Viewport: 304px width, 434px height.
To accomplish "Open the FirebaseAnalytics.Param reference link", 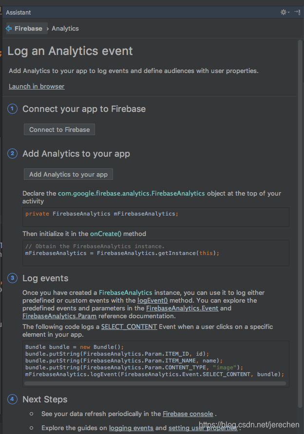I will coord(59,316).
